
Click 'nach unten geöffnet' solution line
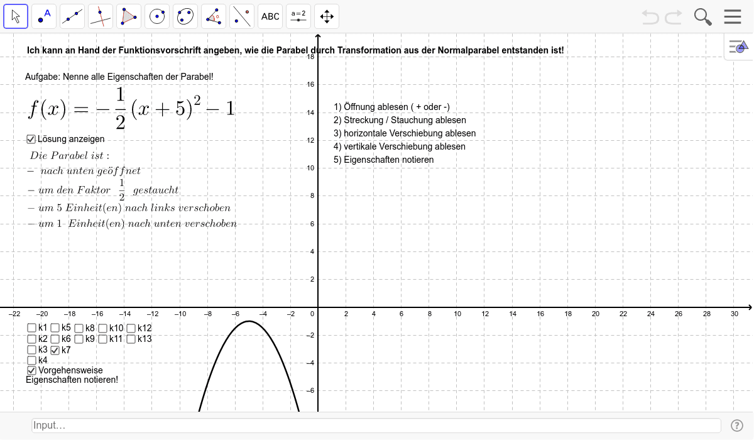(x=85, y=171)
